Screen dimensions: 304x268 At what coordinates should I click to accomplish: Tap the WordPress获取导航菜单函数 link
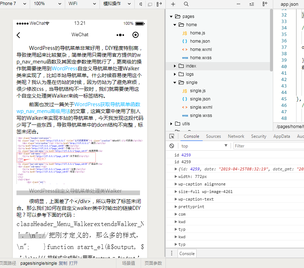[x=107, y=104]
